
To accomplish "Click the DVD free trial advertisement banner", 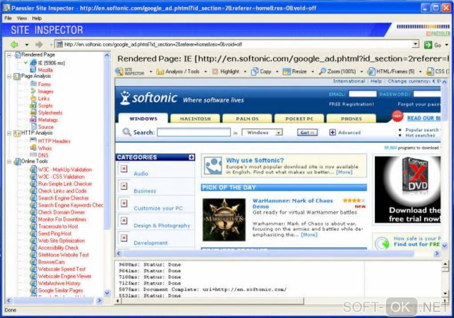I will click(x=408, y=189).
